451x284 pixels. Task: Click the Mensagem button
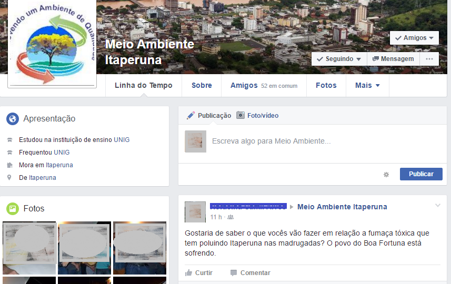(393, 59)
